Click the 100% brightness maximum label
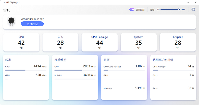 [x=183, y=9]
